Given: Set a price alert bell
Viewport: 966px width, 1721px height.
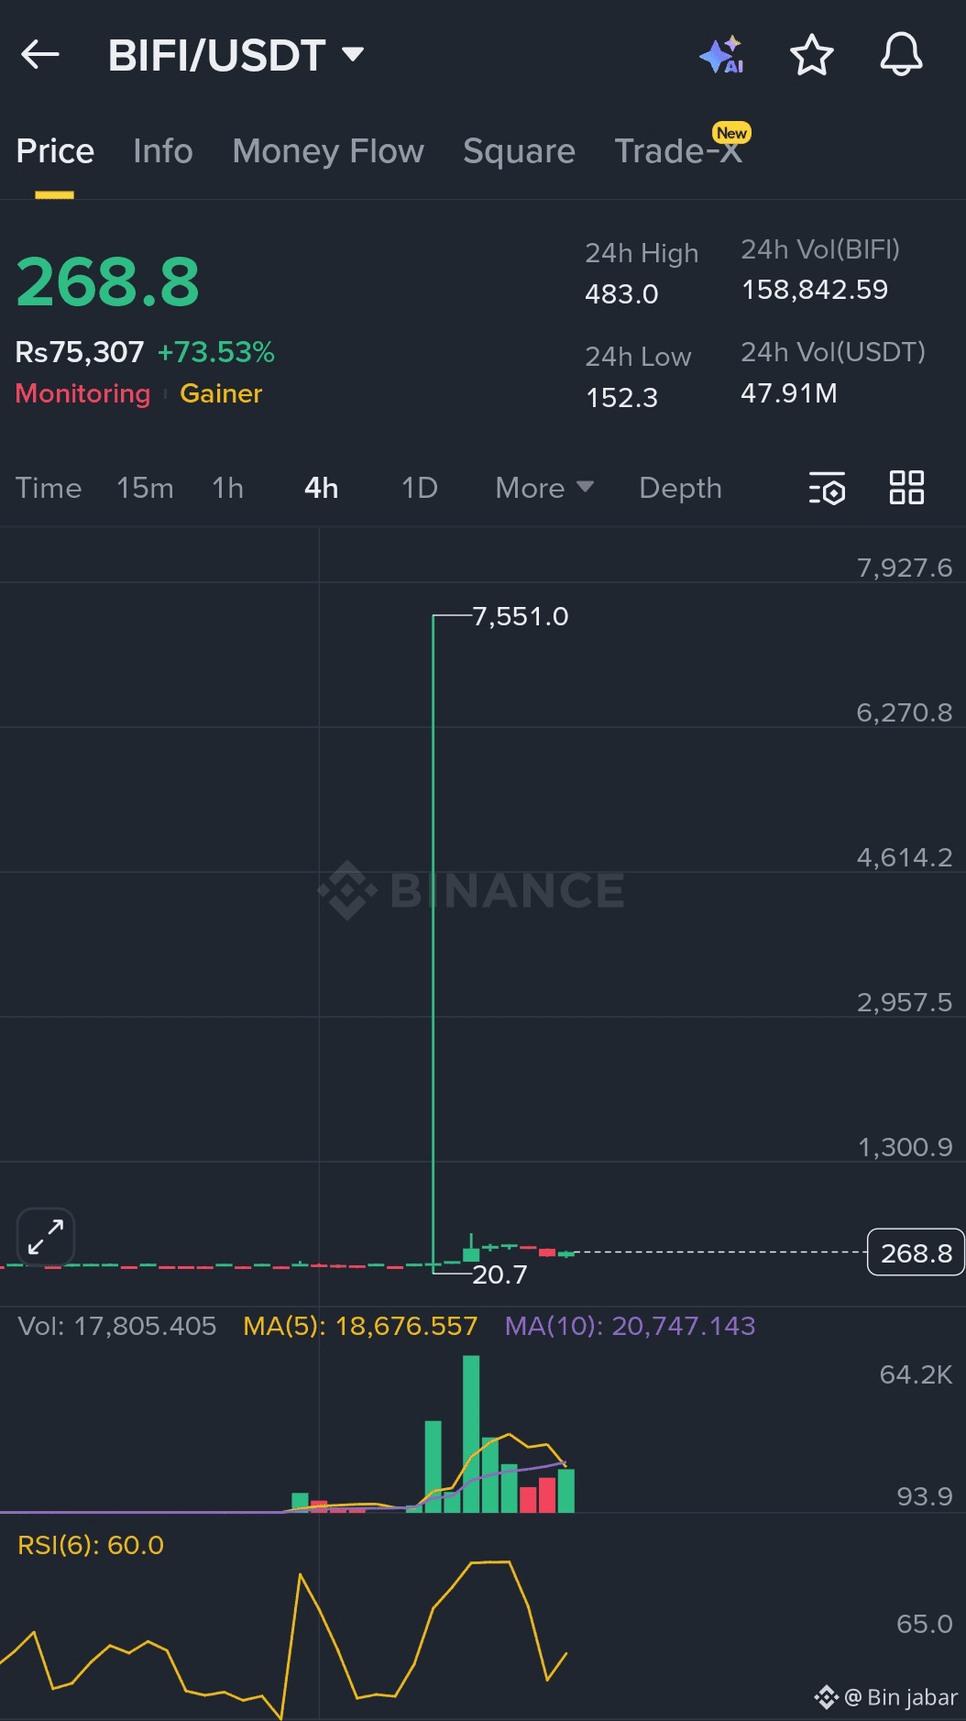Looking at the screenshot, I should click(x=901, y=55).
